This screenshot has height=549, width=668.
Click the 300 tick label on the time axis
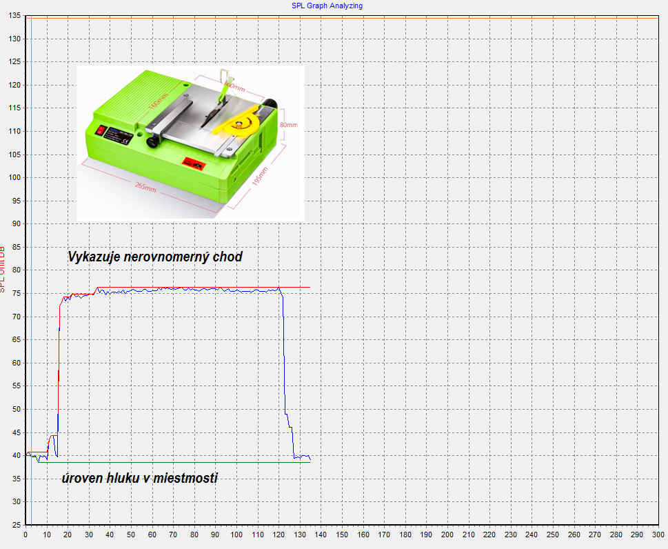pyautogui.click(x=658, y=535)
